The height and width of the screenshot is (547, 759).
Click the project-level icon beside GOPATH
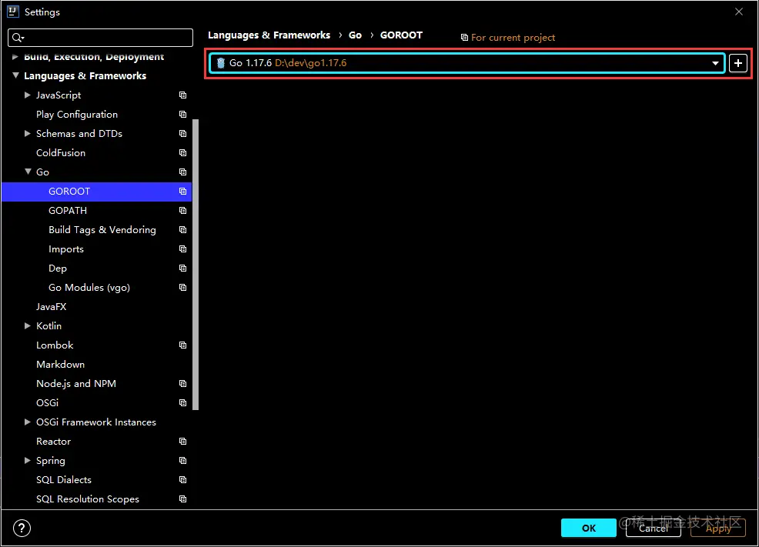182,210
